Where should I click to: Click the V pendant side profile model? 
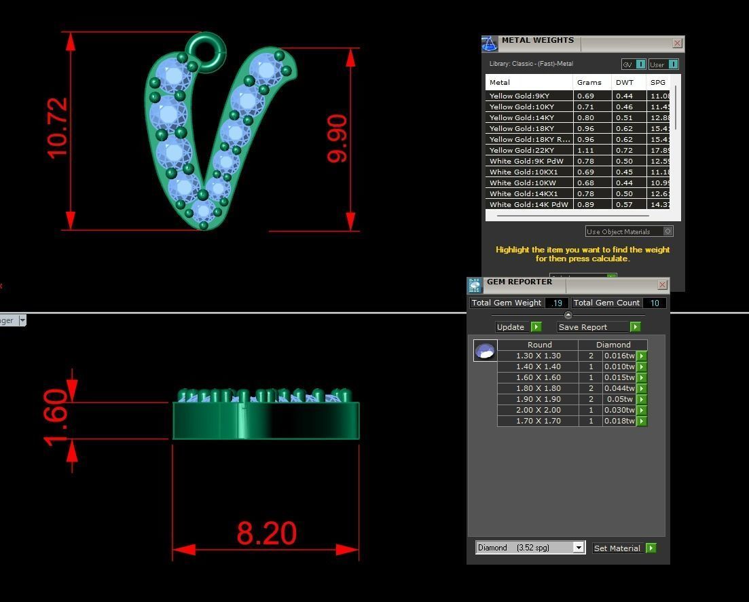(x=266, y=415)
